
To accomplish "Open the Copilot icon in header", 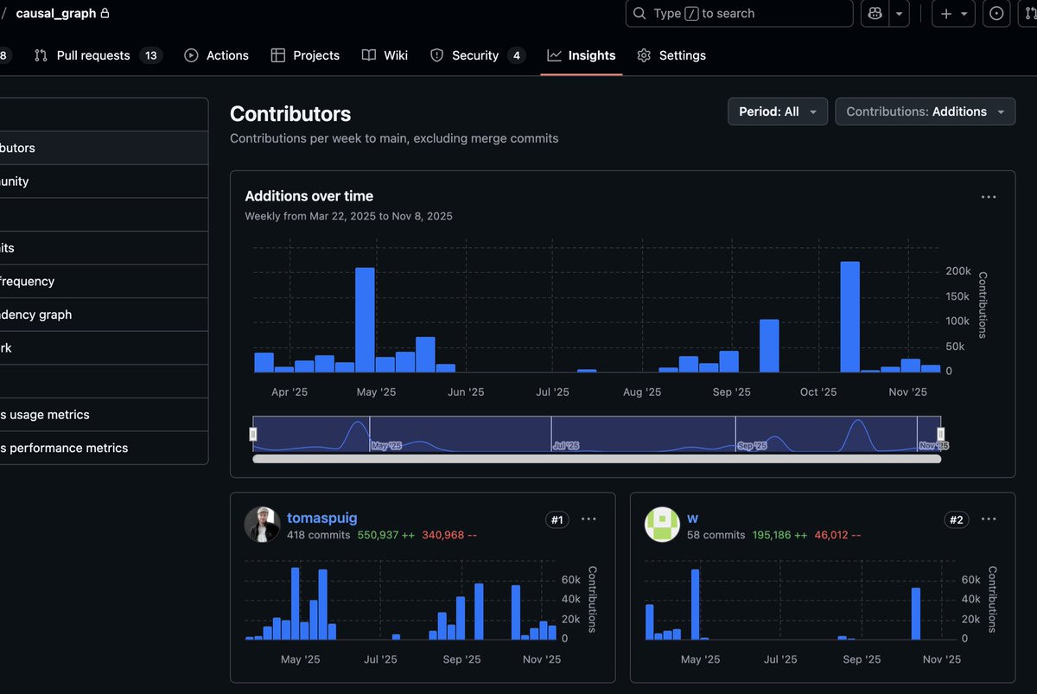I will (x=875, y=14).
